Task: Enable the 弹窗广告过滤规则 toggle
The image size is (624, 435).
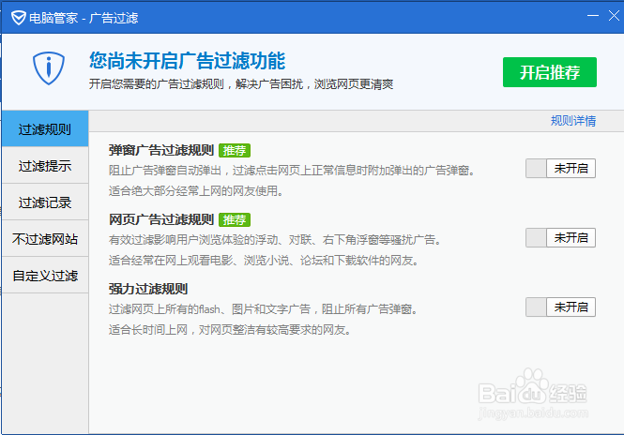Action: pyautogui.click(x=560, y=168)
